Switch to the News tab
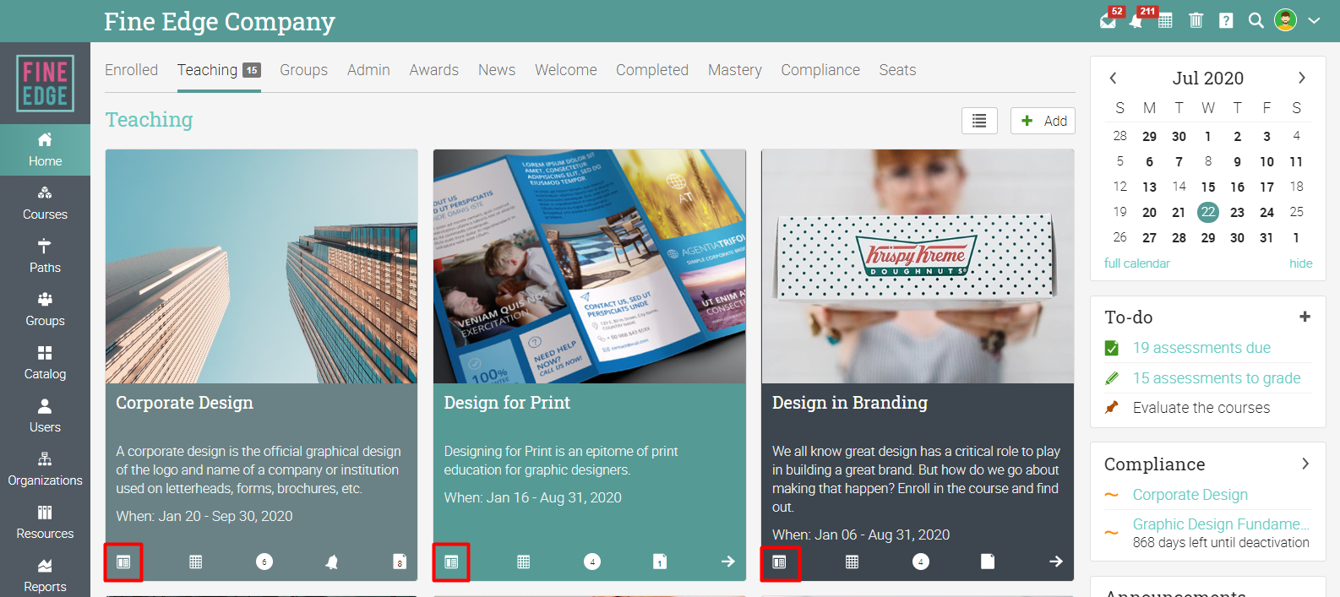 point(497,70)
